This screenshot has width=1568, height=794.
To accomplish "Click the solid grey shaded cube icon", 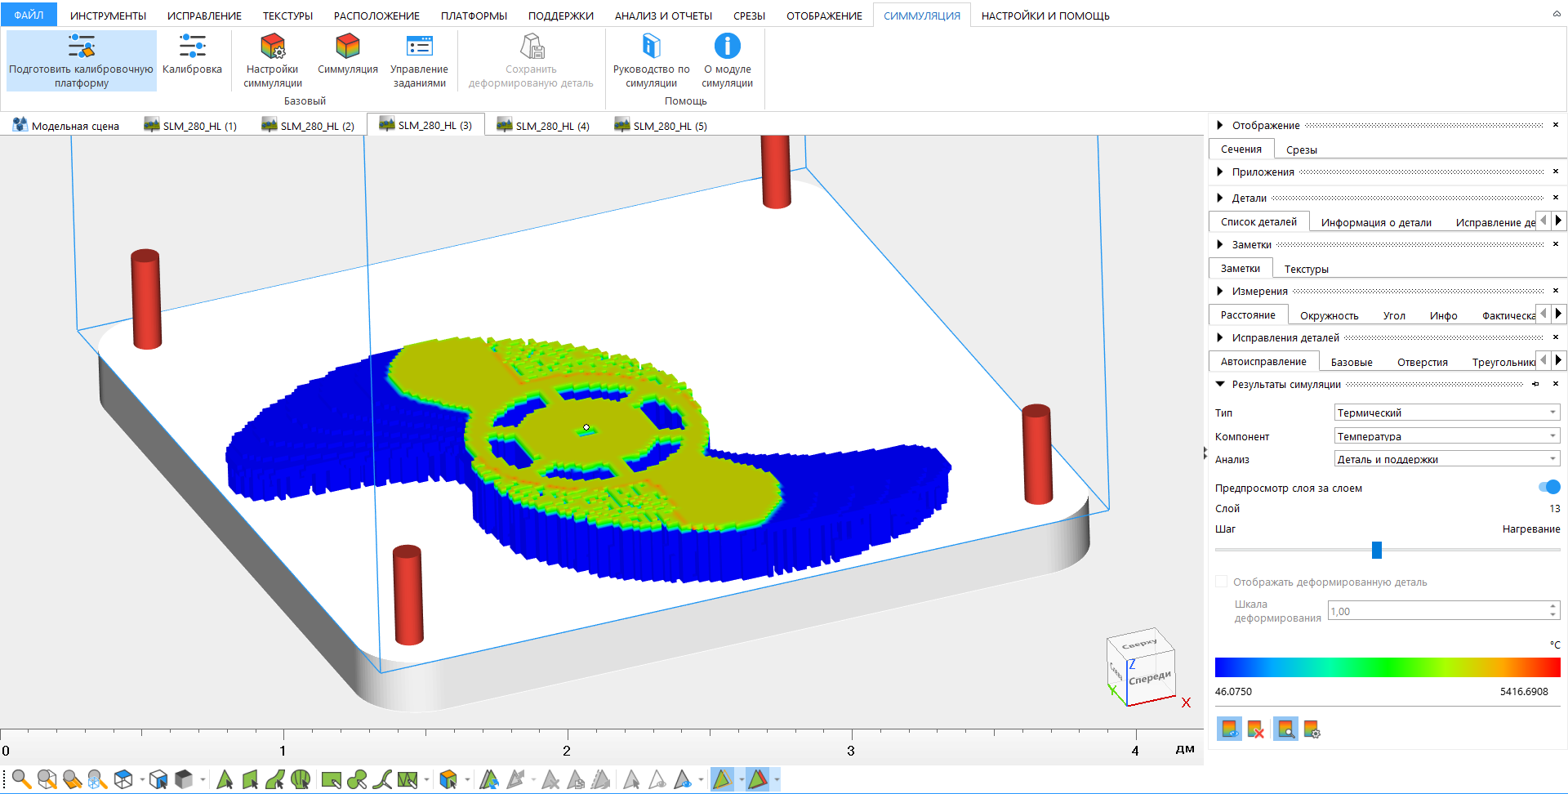I will [184, 779].
